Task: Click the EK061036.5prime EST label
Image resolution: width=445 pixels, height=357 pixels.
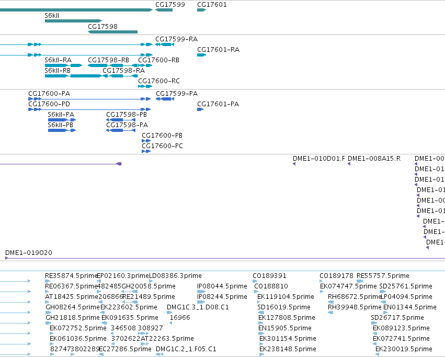Action: click(78, 339)
